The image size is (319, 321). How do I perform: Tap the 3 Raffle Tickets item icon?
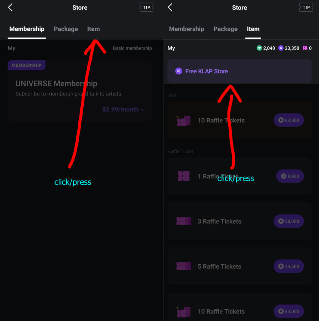click(184, 221)
